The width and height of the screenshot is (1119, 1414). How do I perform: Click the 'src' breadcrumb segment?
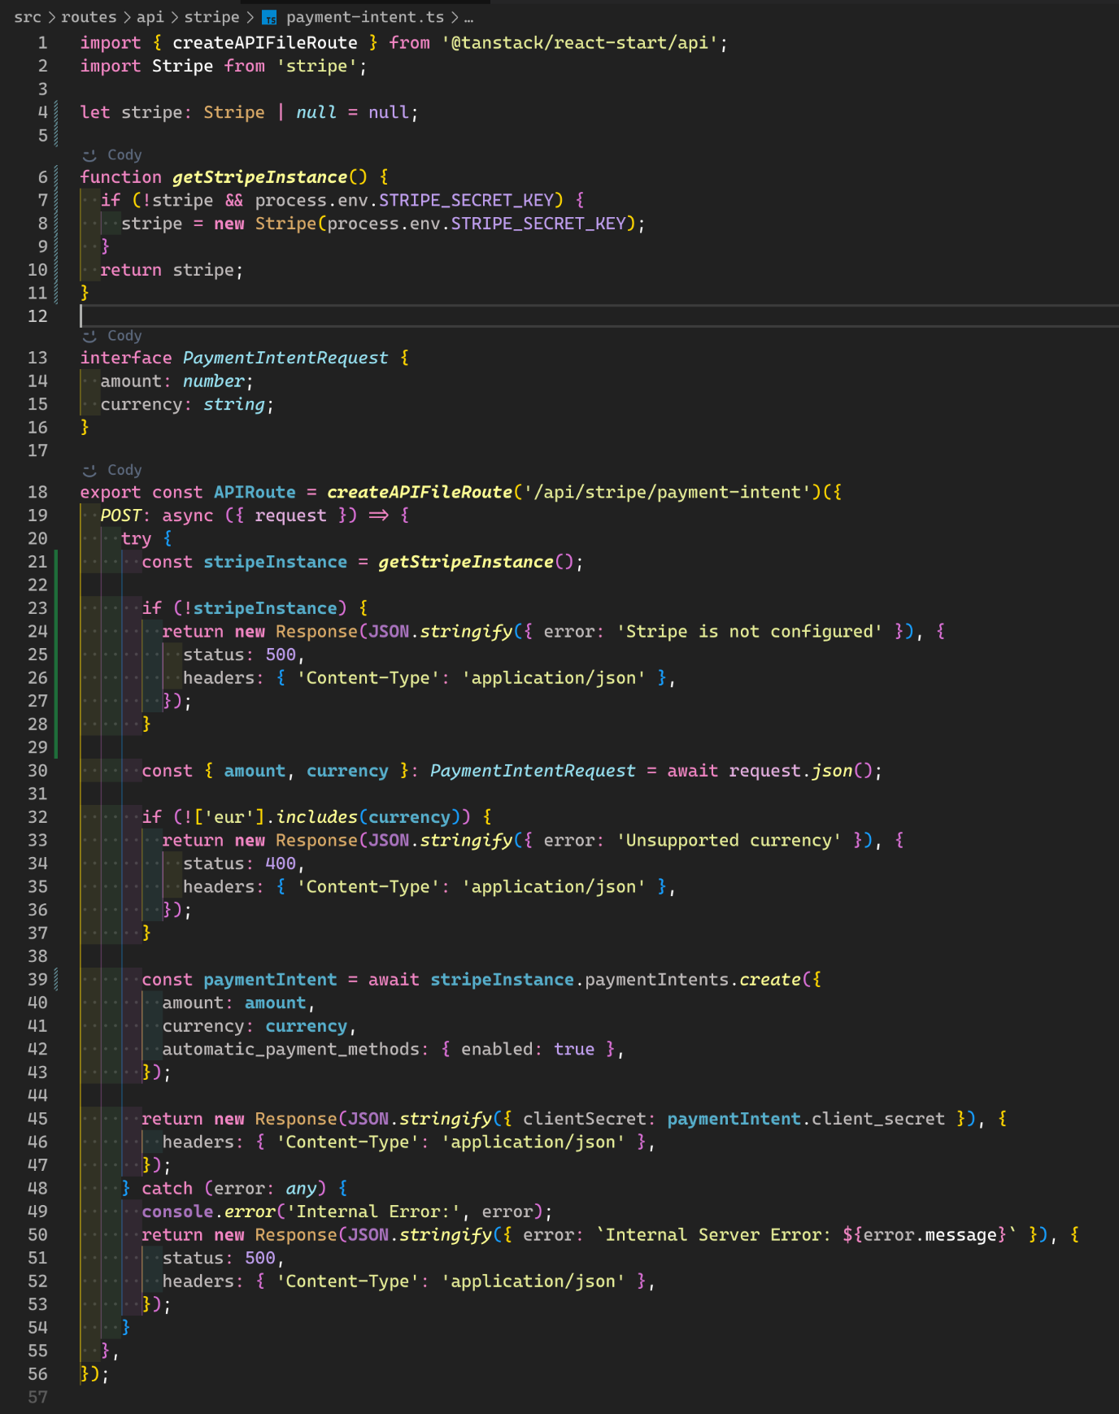[28, 17]
